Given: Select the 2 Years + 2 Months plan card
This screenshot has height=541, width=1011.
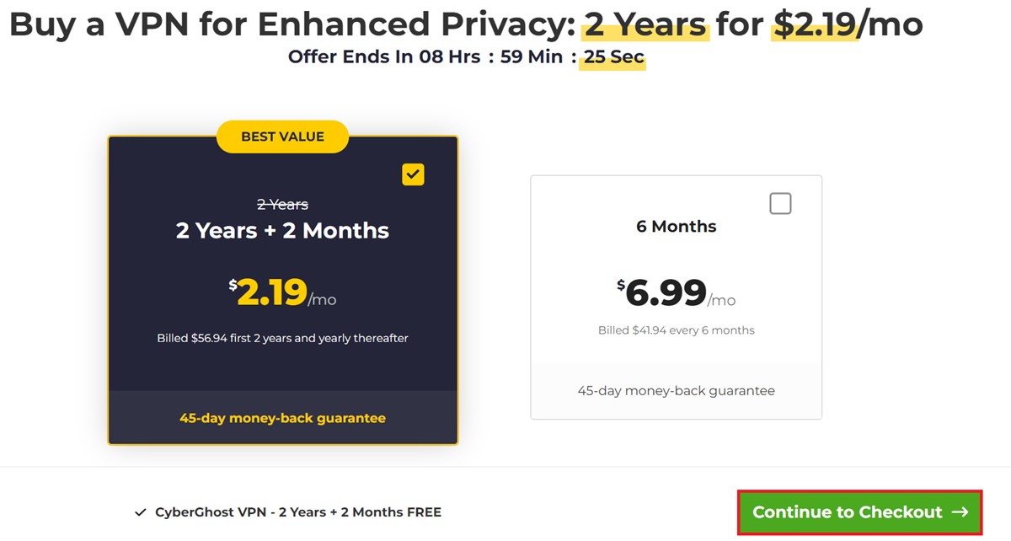Looking at the screenshot, I should [x=283, y=291].
